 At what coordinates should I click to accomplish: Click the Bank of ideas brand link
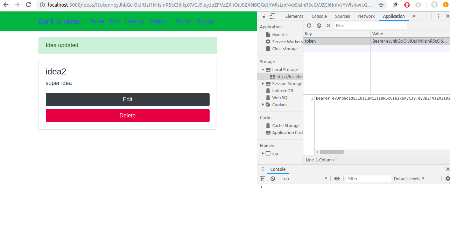click(59, 21)
